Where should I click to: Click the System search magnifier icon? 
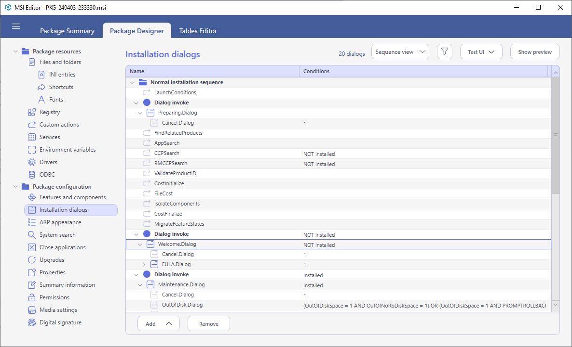pos(32,235)
